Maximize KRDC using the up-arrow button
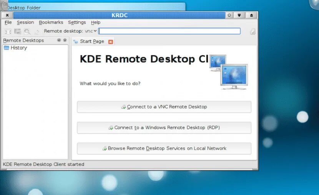319x195 pixels. coord(251,15)
